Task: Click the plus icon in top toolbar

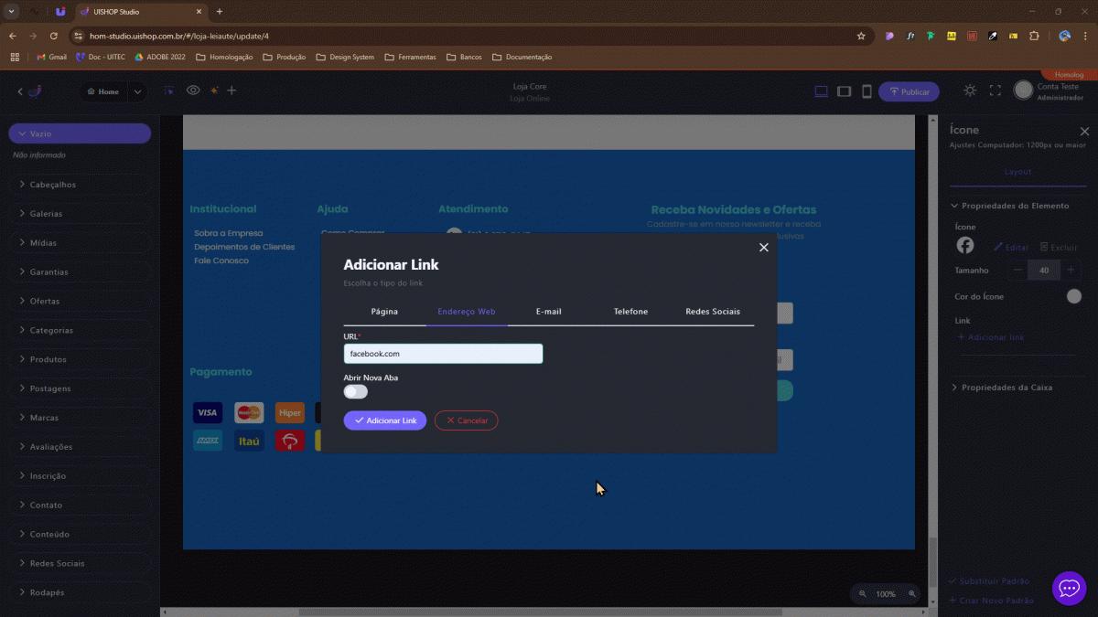Action: (x=231, y=90)
